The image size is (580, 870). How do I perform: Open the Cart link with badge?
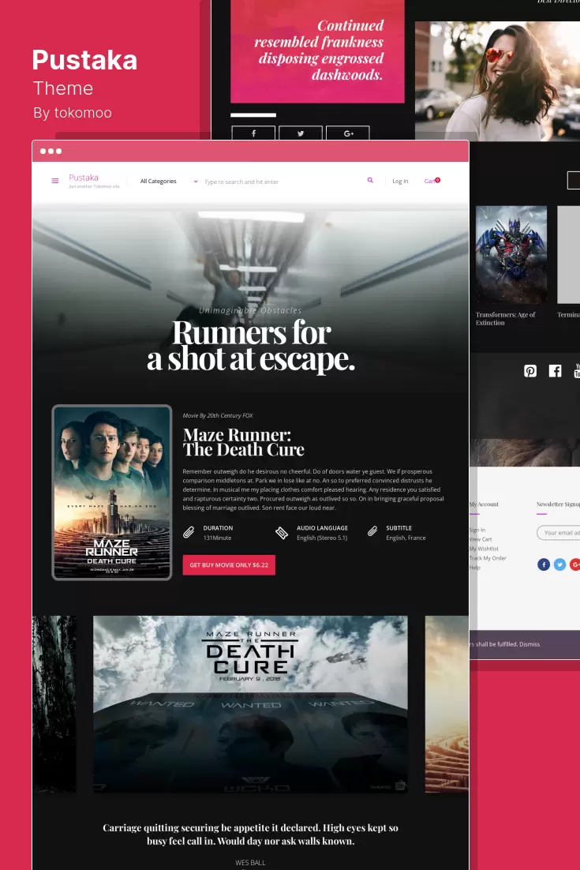coord(432,181)
